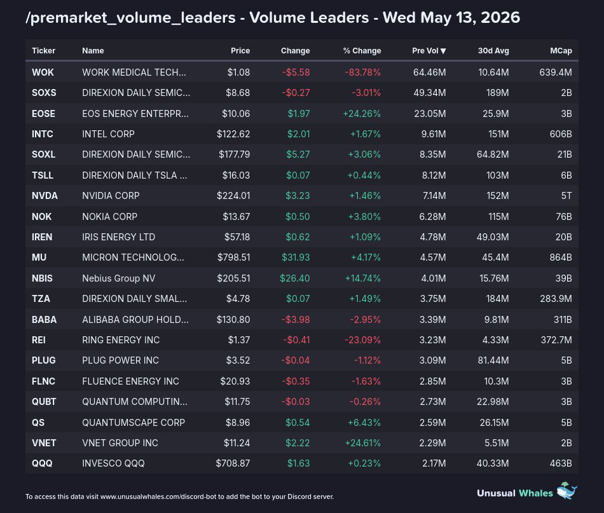Click the VNET ticker

tap(44, 443)
